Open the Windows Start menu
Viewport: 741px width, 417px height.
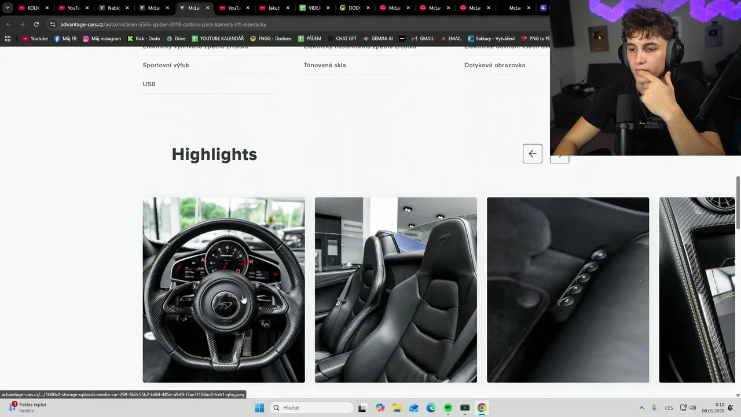[259, 408]
